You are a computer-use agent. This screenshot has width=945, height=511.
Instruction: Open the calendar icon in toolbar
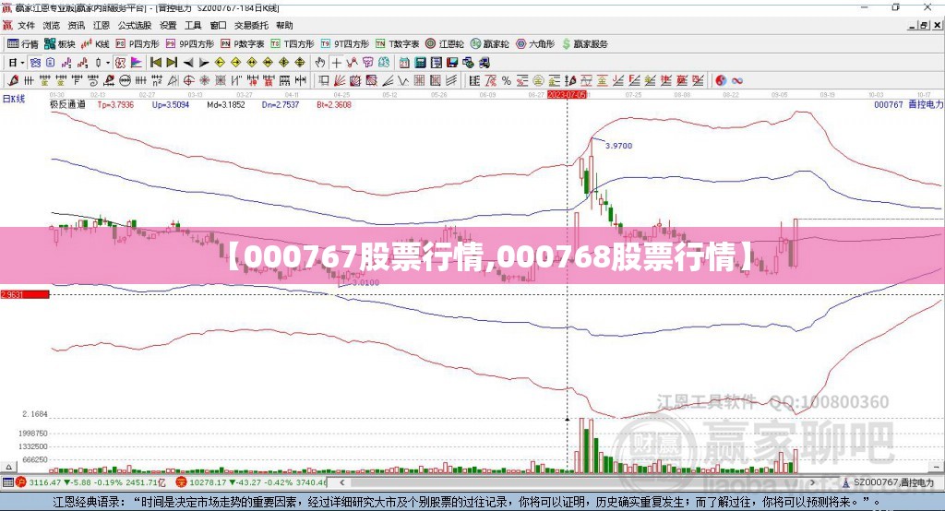click(x=404, y=63)
